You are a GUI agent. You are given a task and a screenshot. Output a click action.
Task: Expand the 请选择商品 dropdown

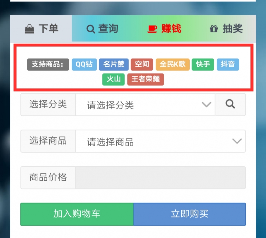point(161,141)
